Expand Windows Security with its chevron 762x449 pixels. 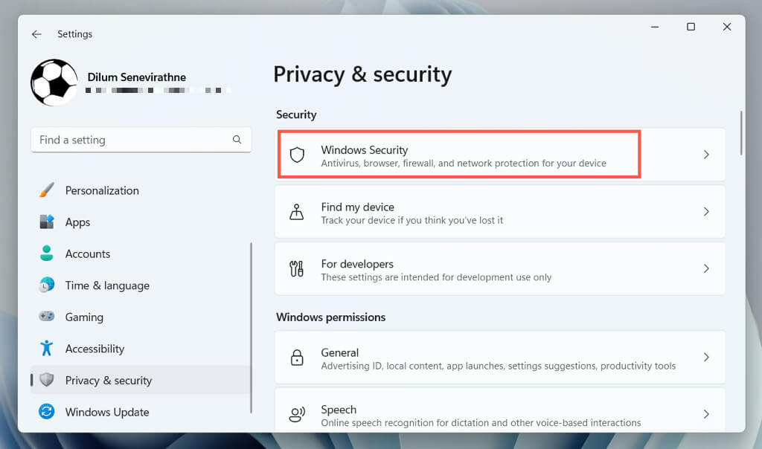click(706, 155)
